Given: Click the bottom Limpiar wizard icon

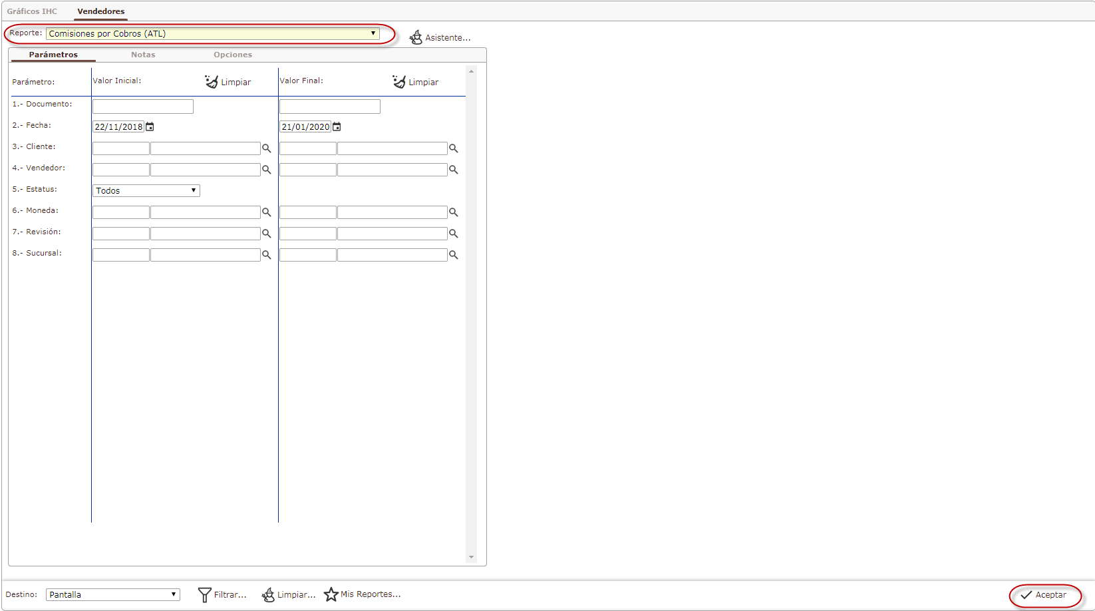Looking at the screenshot, I should click(x=268, y=594).
